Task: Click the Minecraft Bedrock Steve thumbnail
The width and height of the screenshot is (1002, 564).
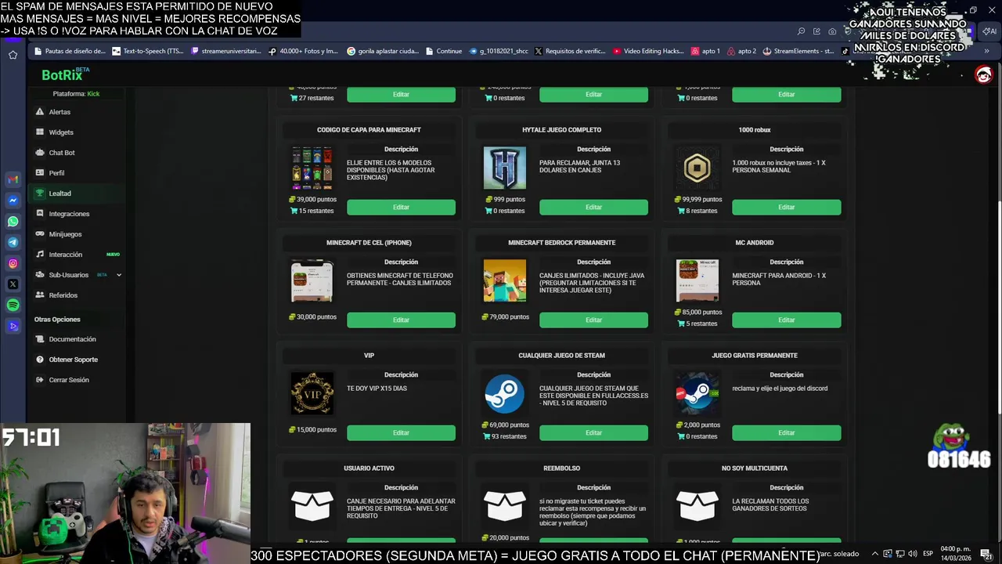Action: point(505,280)
